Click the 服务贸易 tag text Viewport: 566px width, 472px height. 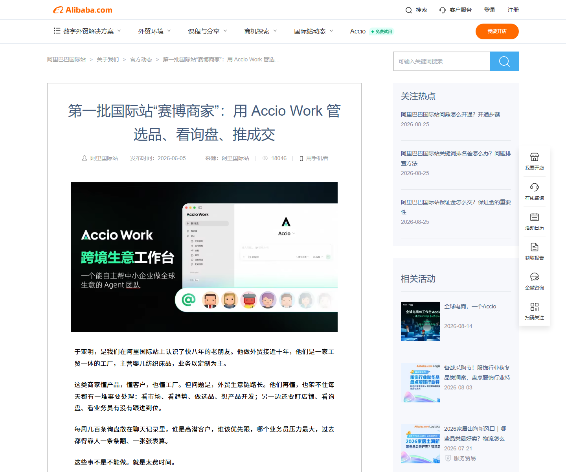pos(465,458)
